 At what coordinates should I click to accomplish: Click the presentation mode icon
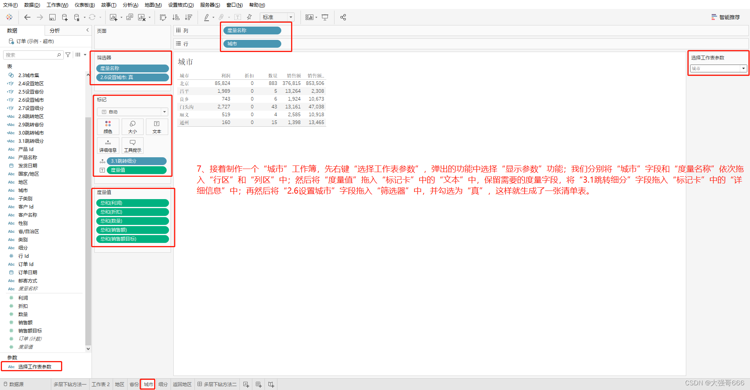pyautogui.click(x=325, y=17)
